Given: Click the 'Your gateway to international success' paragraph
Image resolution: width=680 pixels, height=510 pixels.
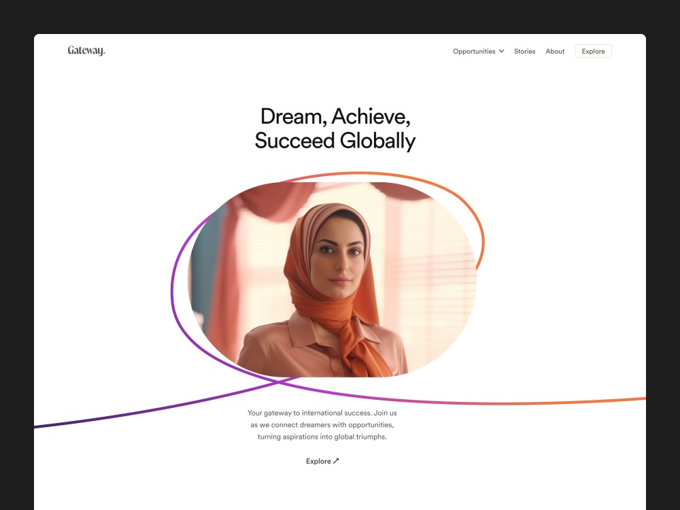Looking at the screenshot, I should click(322, 424).
